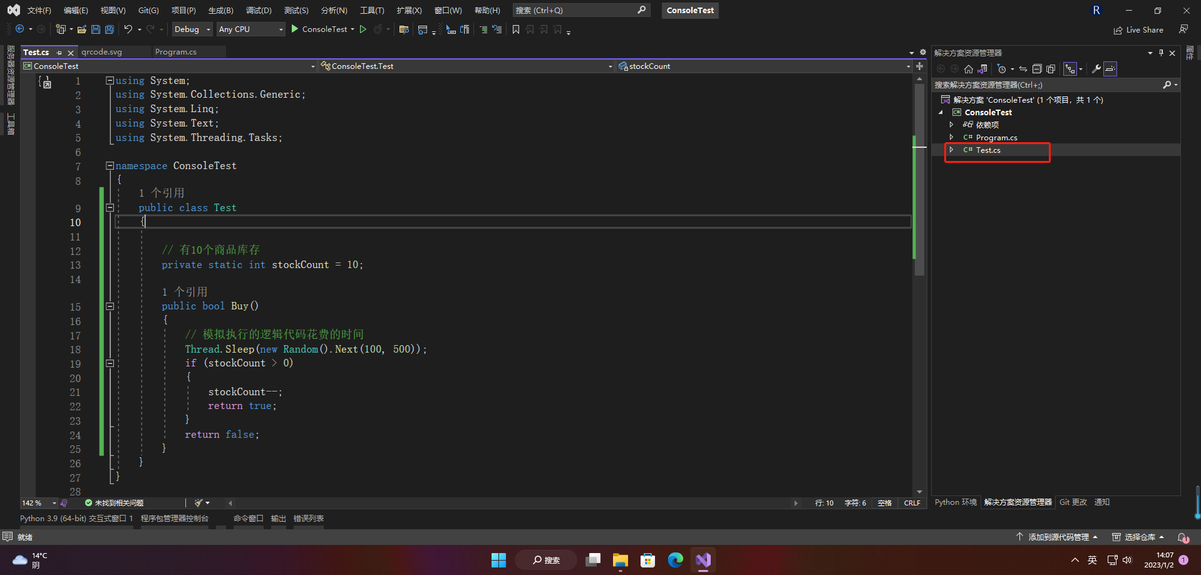
Task: Uncomment selected lines icon
Action: [x=497, y=29]
